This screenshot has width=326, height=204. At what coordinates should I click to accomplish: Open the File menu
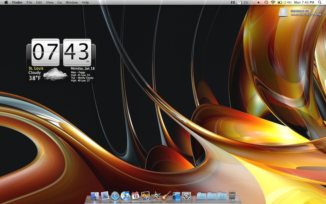(x=29, y=3)
